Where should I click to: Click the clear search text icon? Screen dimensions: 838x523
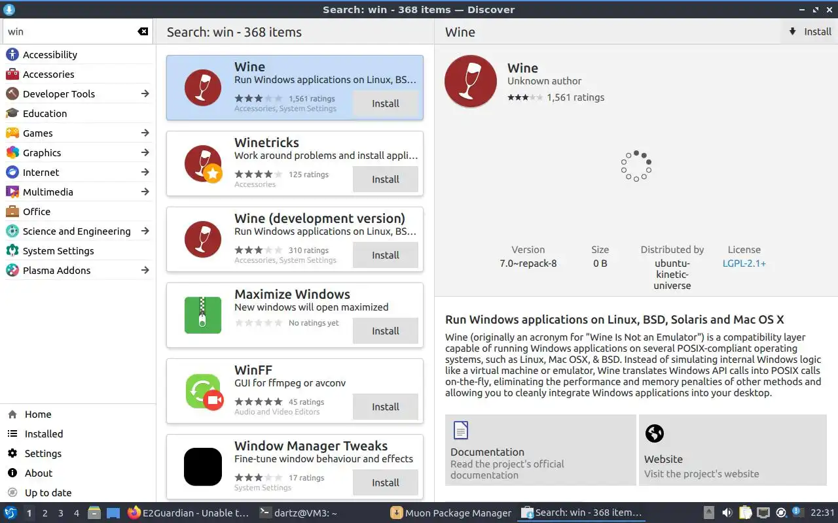[143, 31]
